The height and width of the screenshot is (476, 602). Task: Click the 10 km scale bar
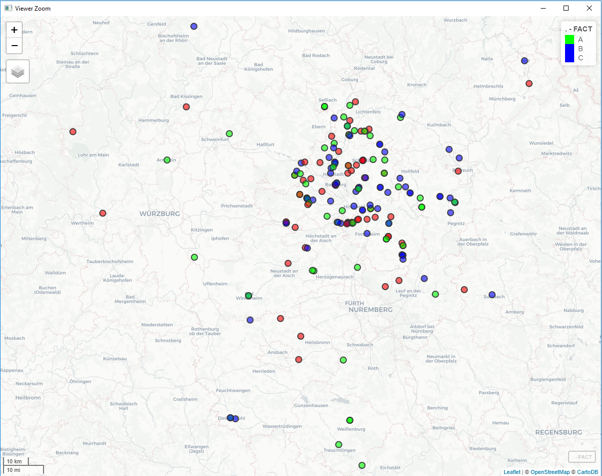point(15,461)
